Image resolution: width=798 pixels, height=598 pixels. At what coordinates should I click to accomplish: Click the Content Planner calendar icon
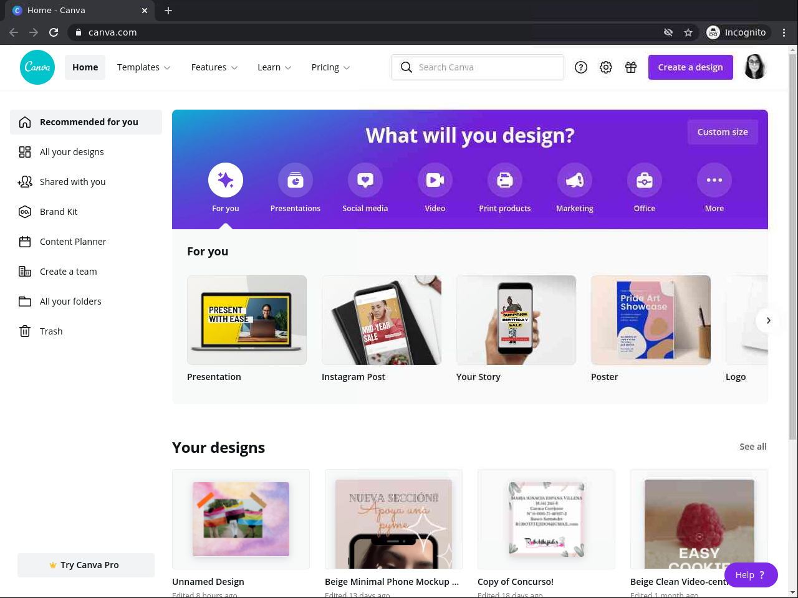(25, 242)
